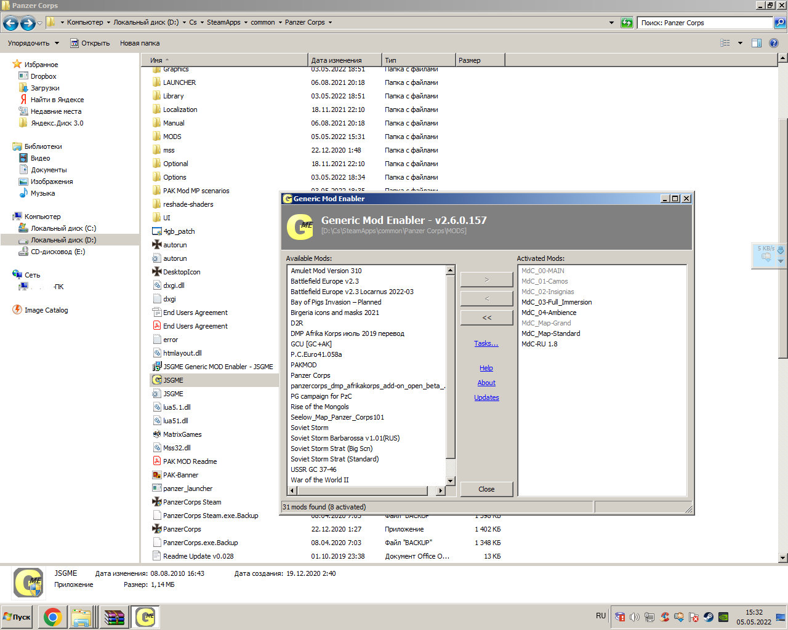Toggle the Explorer preview pane icon

coord(757,43)
